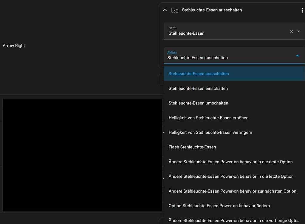
Task: Select highlighted option Stehleuchte-Essen ausschalten
Action: 234,74
